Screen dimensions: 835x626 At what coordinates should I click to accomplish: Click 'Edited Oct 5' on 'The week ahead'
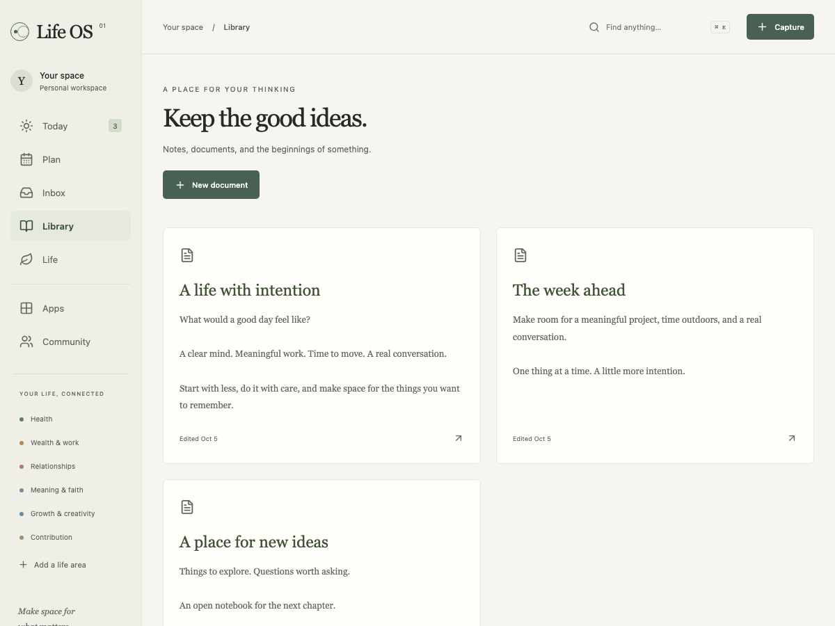click(532, 439)
